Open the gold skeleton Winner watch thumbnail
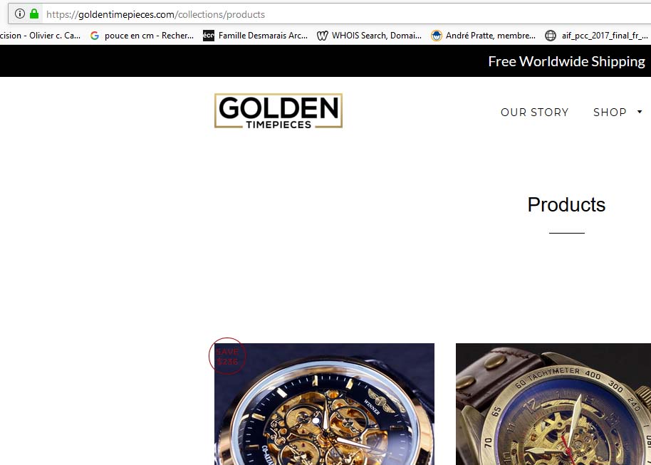The height and width of the screenshot is (465, 651). [324, 404]
